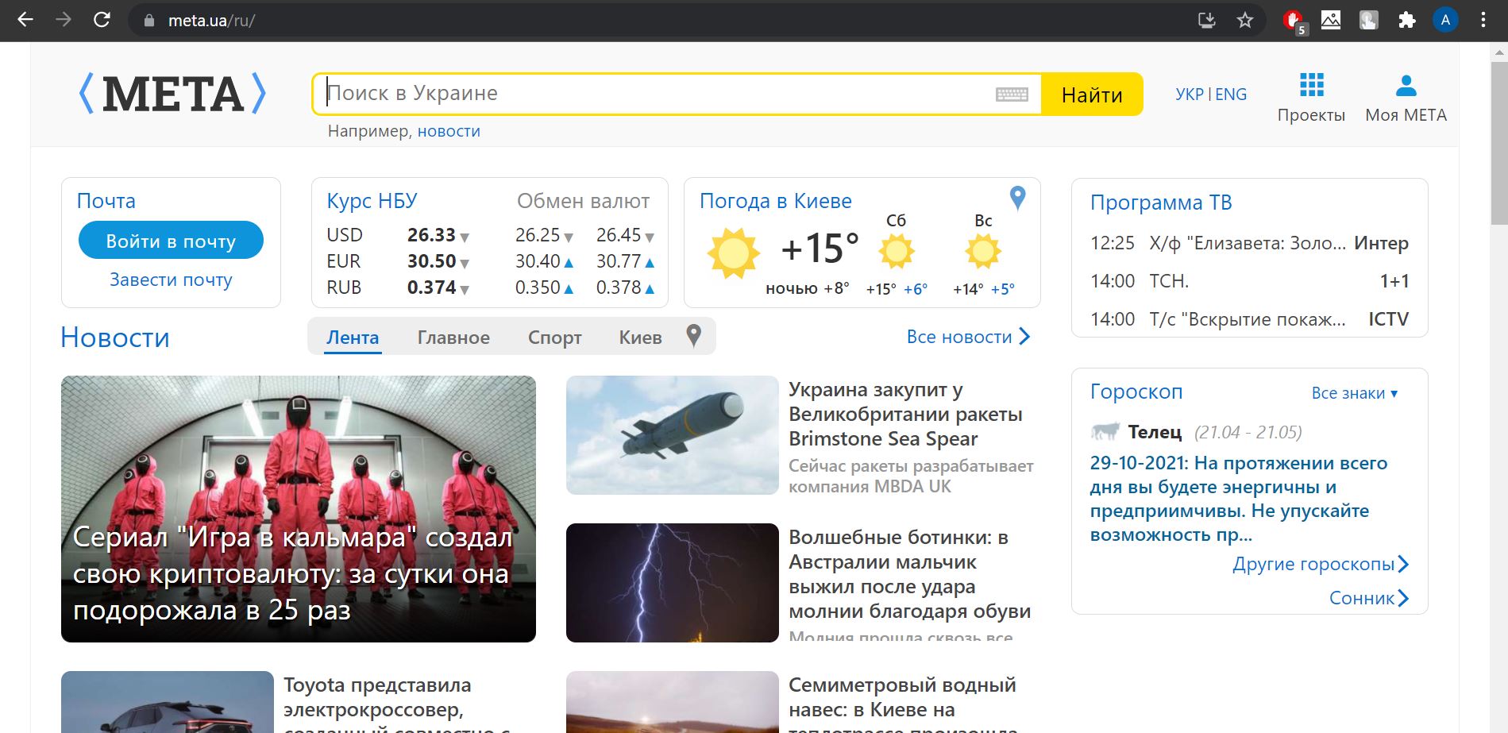Switch to the Главное news tab
The image size is (1508, 733).
453,338
